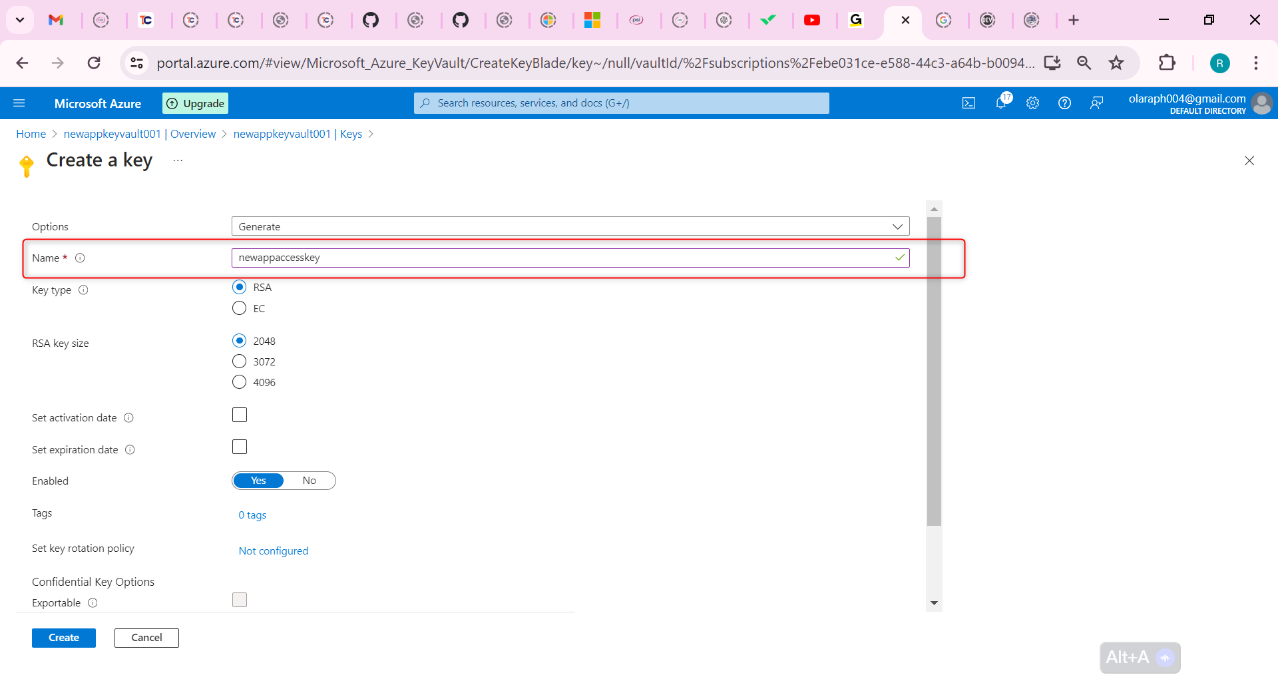This screenshot has width=1278, height=679.
Task: Close the active browser tab
Action: [905, 20]
